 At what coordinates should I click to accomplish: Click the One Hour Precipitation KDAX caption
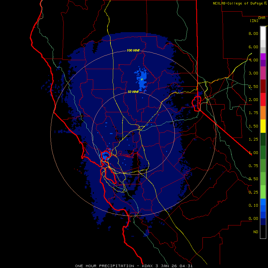tap(134, 266)
